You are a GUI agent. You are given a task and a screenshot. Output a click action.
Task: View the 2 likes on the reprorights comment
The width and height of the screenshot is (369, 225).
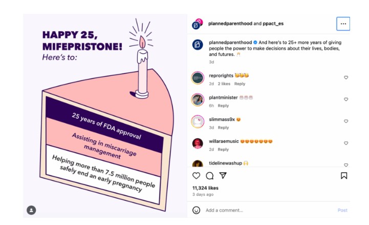coord(224,84)
